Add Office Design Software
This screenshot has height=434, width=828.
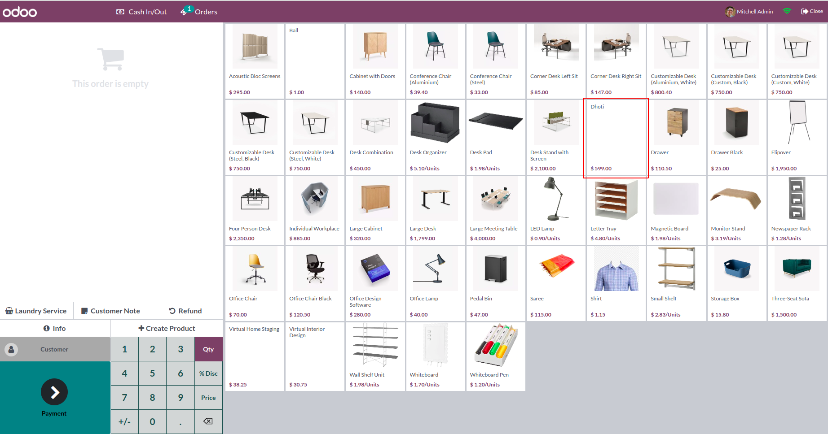pyautogui.click(x=375, y=283)
